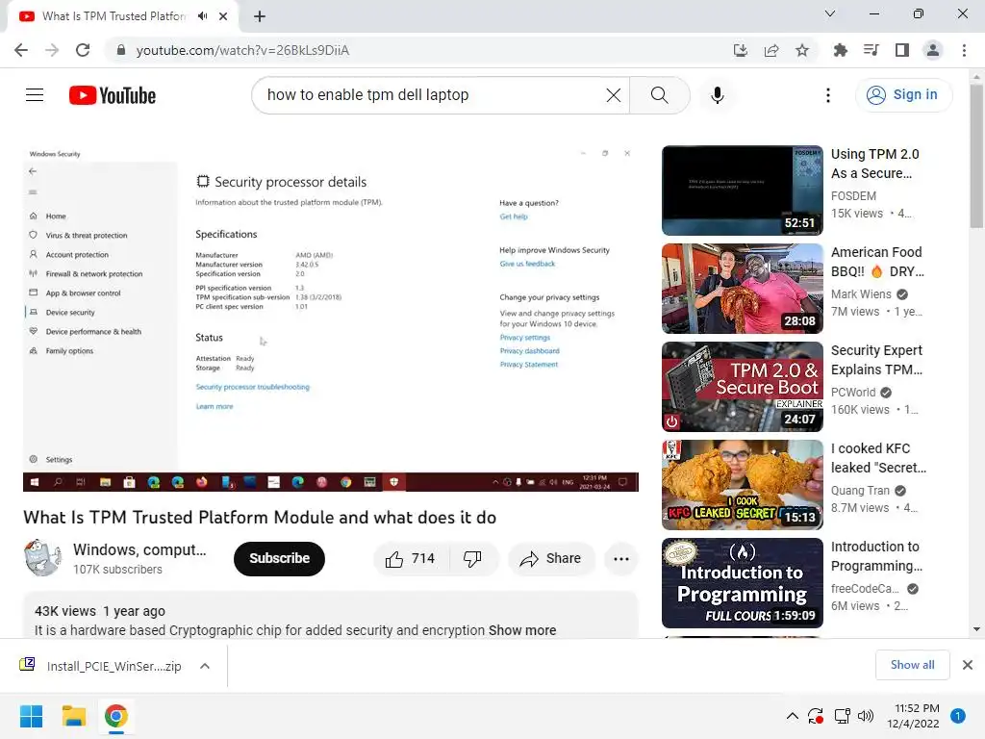Click PCWorld channel name
985x739 pixels.
coord(853,393)
